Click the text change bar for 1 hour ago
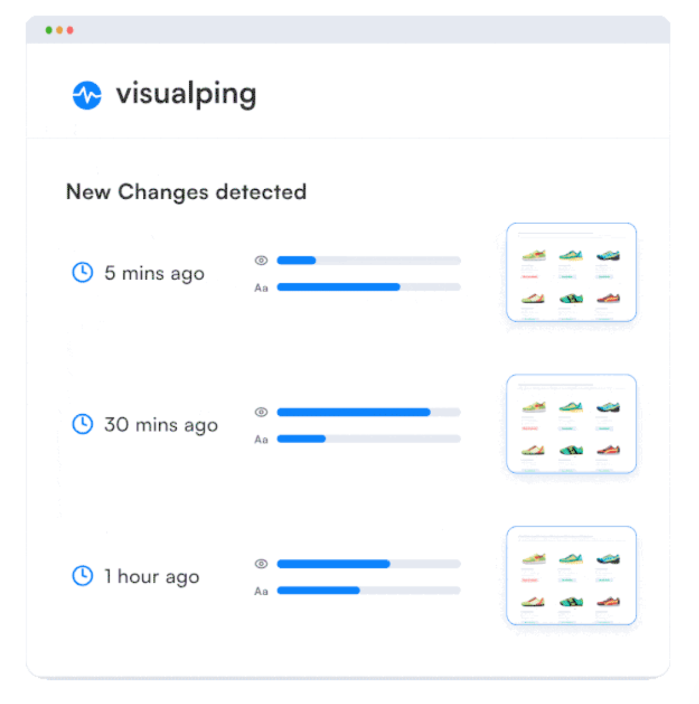Image resolution: width=699 pixels, height=704 pixels. tap(368, 590)
